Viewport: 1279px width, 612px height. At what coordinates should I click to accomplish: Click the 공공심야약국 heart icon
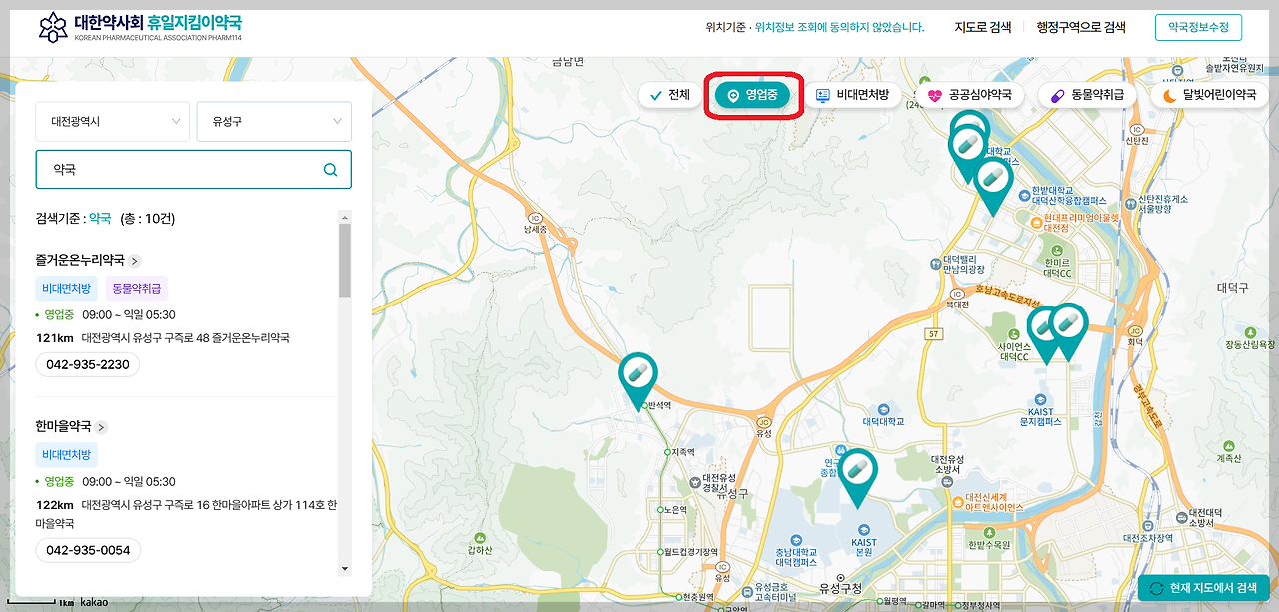[935, 94]
